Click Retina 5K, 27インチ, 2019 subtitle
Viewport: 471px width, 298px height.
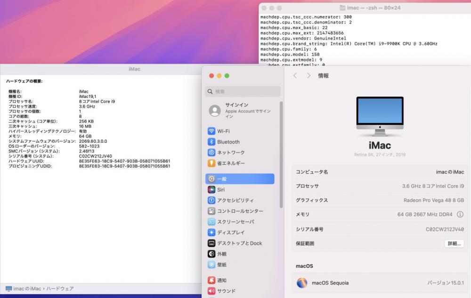tap(380, 154)
